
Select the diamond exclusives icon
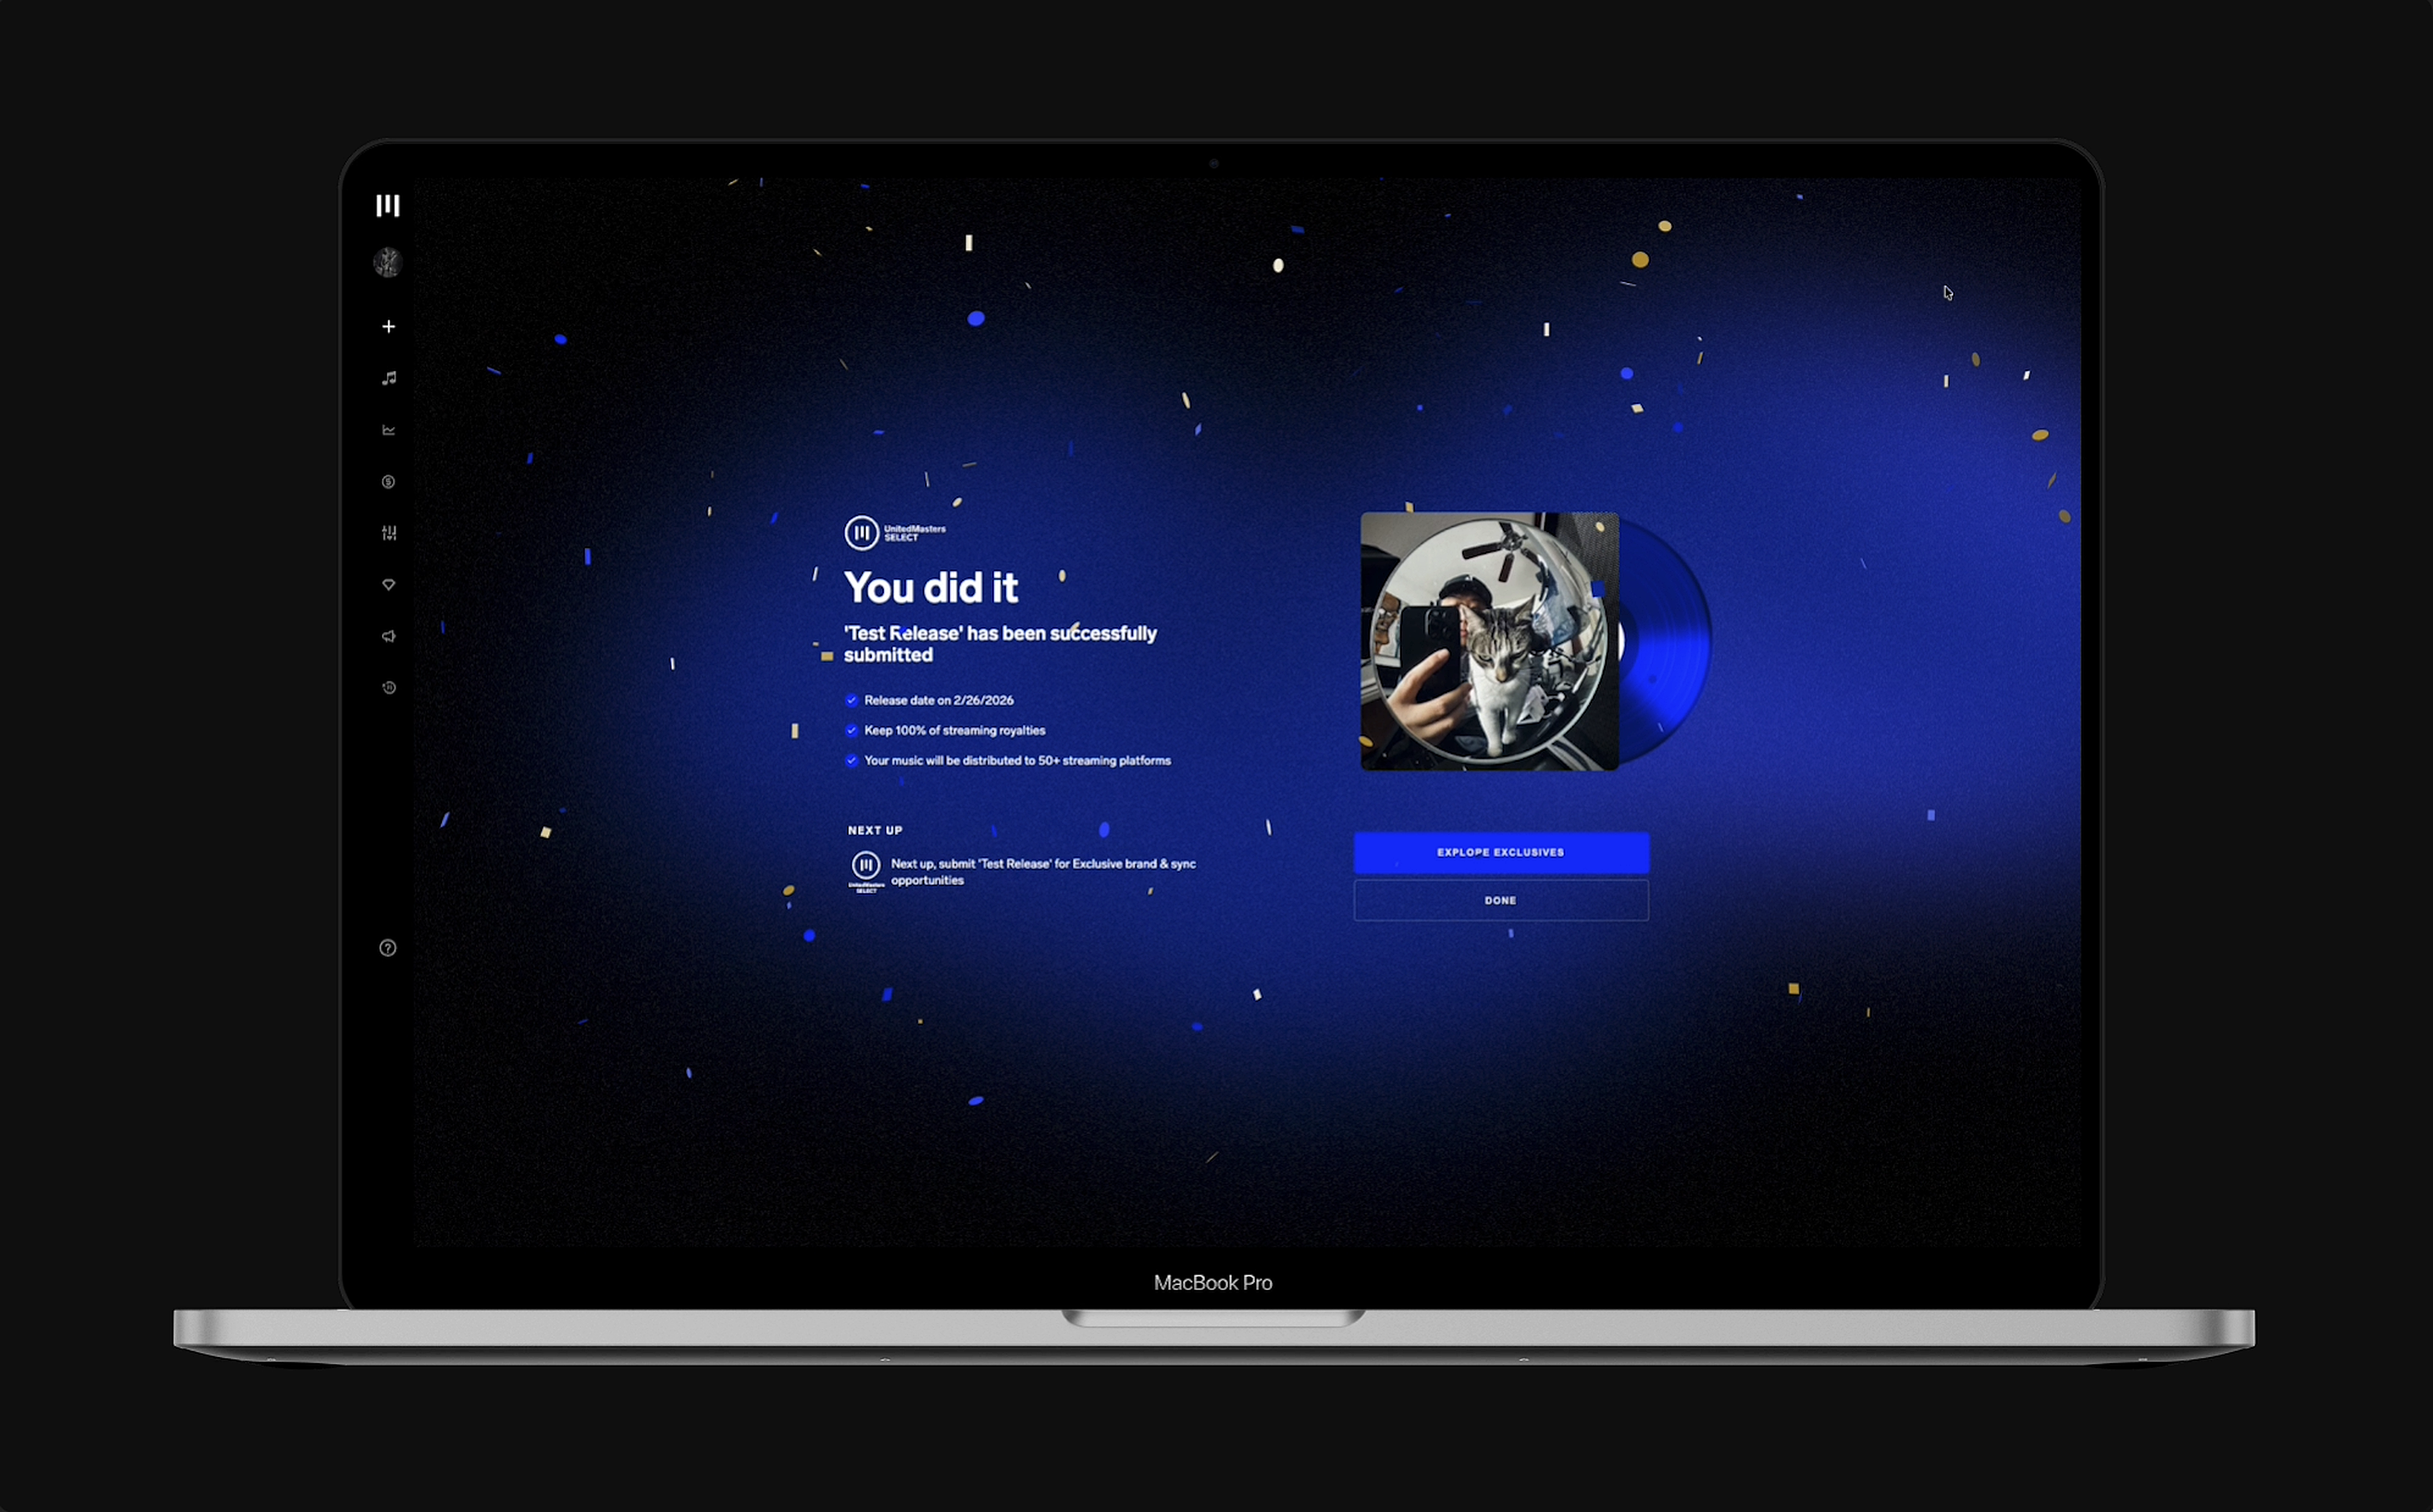[388, 584]
